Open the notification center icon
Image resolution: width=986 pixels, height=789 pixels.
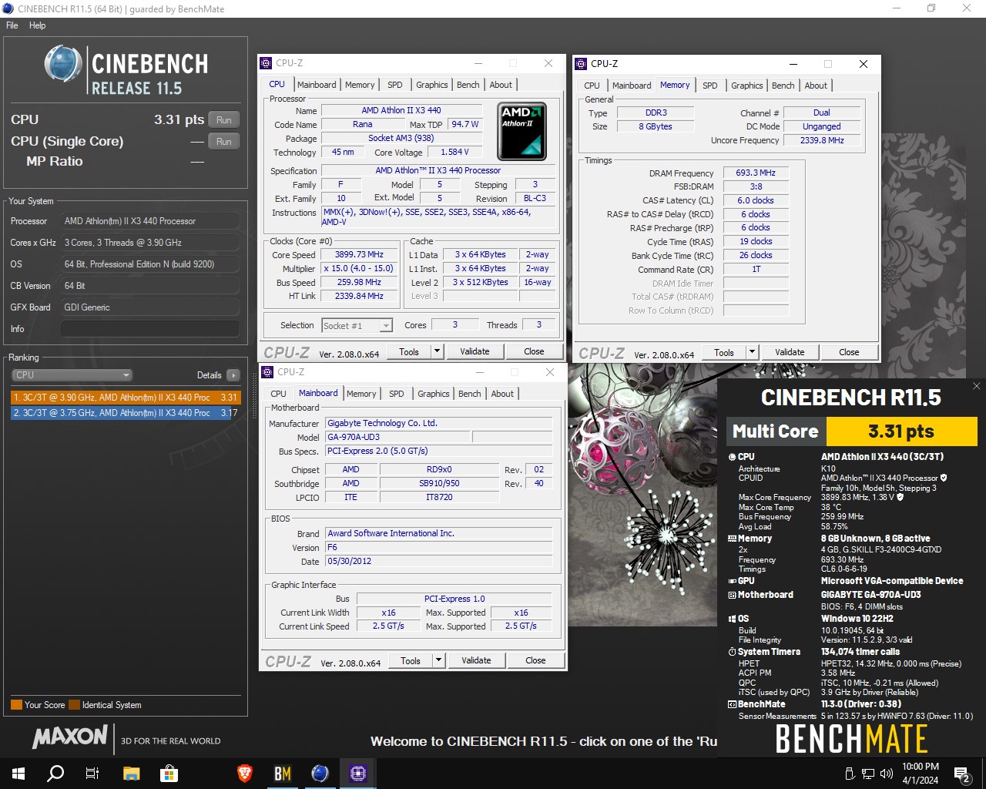coord(962,774)
